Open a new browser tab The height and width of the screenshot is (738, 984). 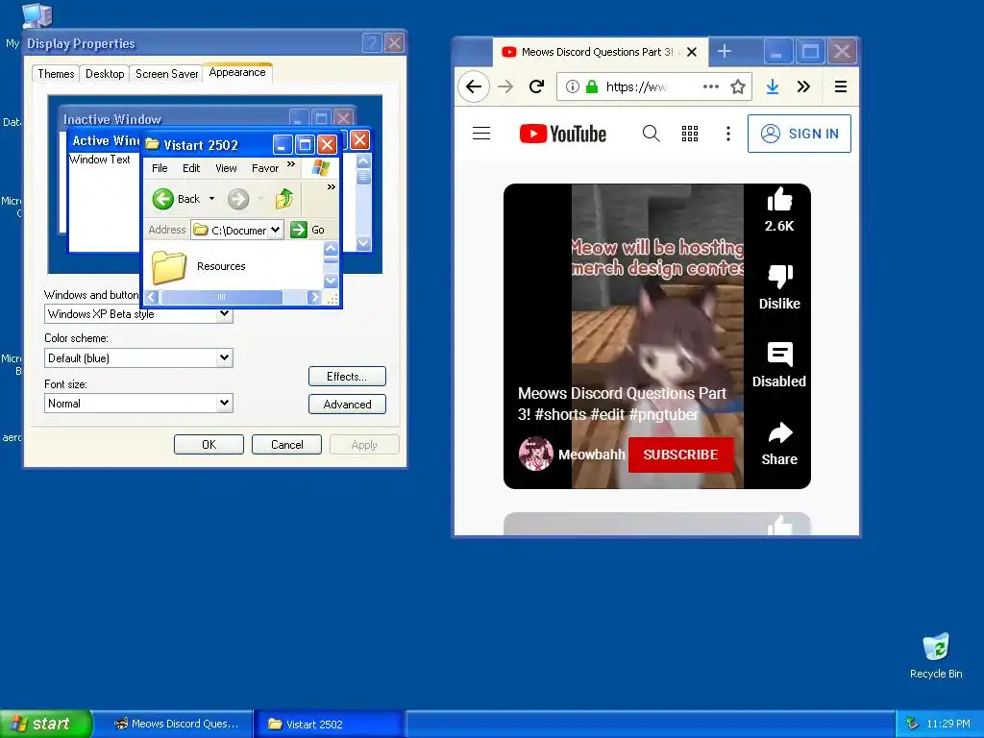(725, 52)
